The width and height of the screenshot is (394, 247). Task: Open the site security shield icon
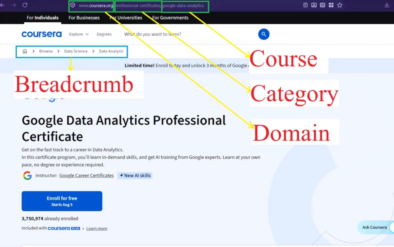(x=73, y=5)
